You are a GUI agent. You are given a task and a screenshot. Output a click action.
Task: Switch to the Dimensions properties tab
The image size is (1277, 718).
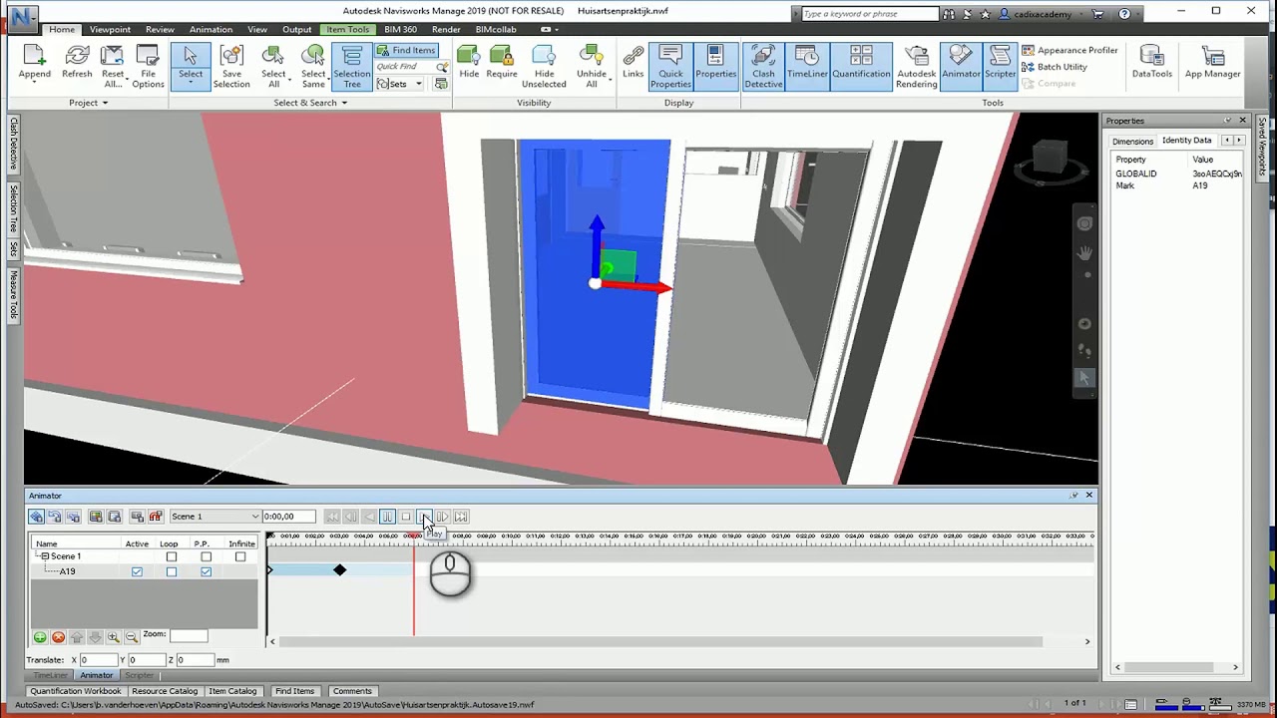pyautogui.click(x=1132, y=141)
